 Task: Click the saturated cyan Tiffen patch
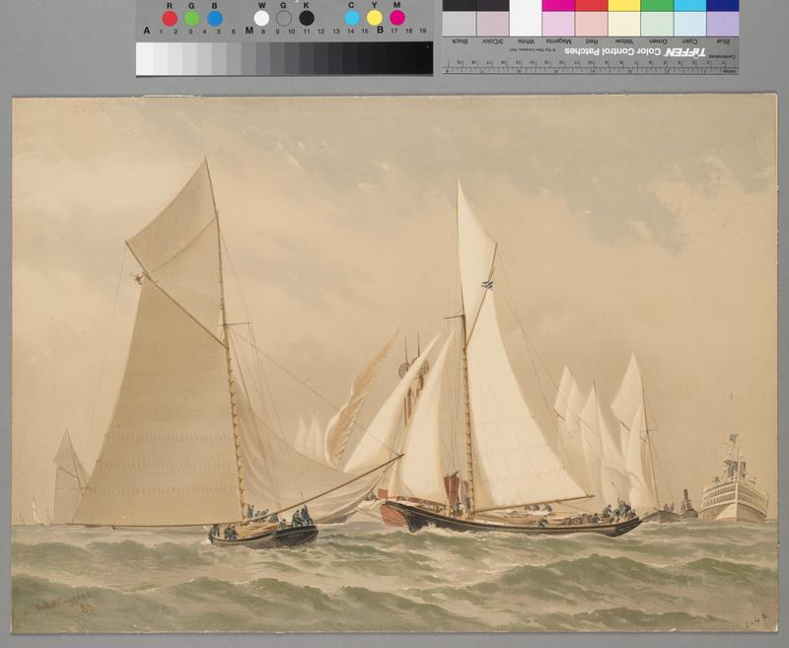pyautogui.click(x=689, y=5)
